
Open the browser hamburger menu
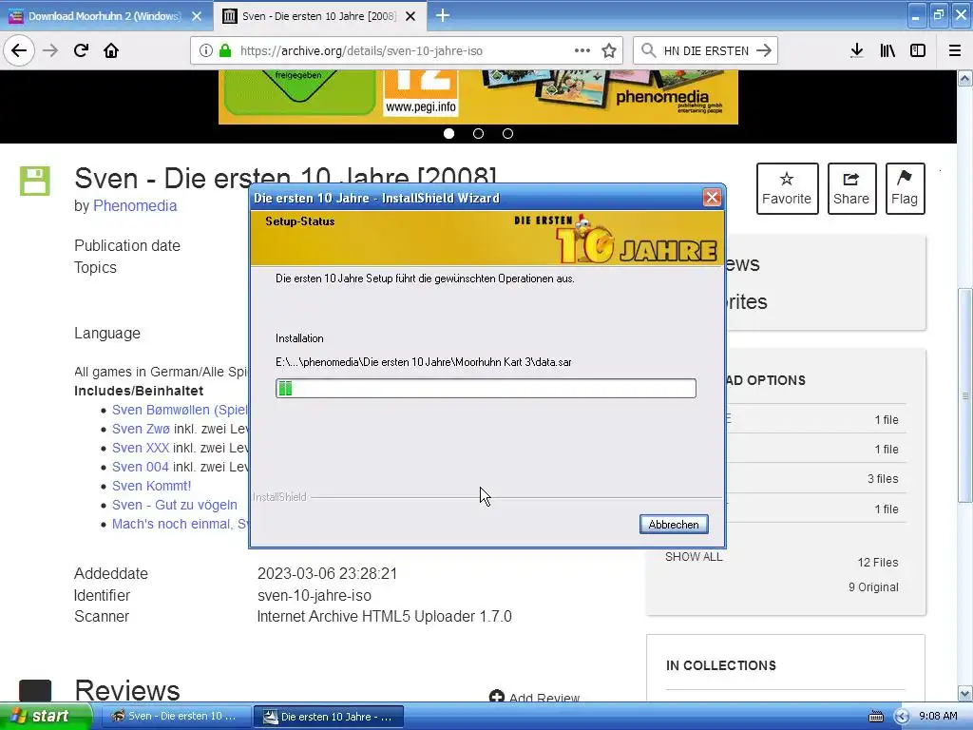(x=955, y=51)
